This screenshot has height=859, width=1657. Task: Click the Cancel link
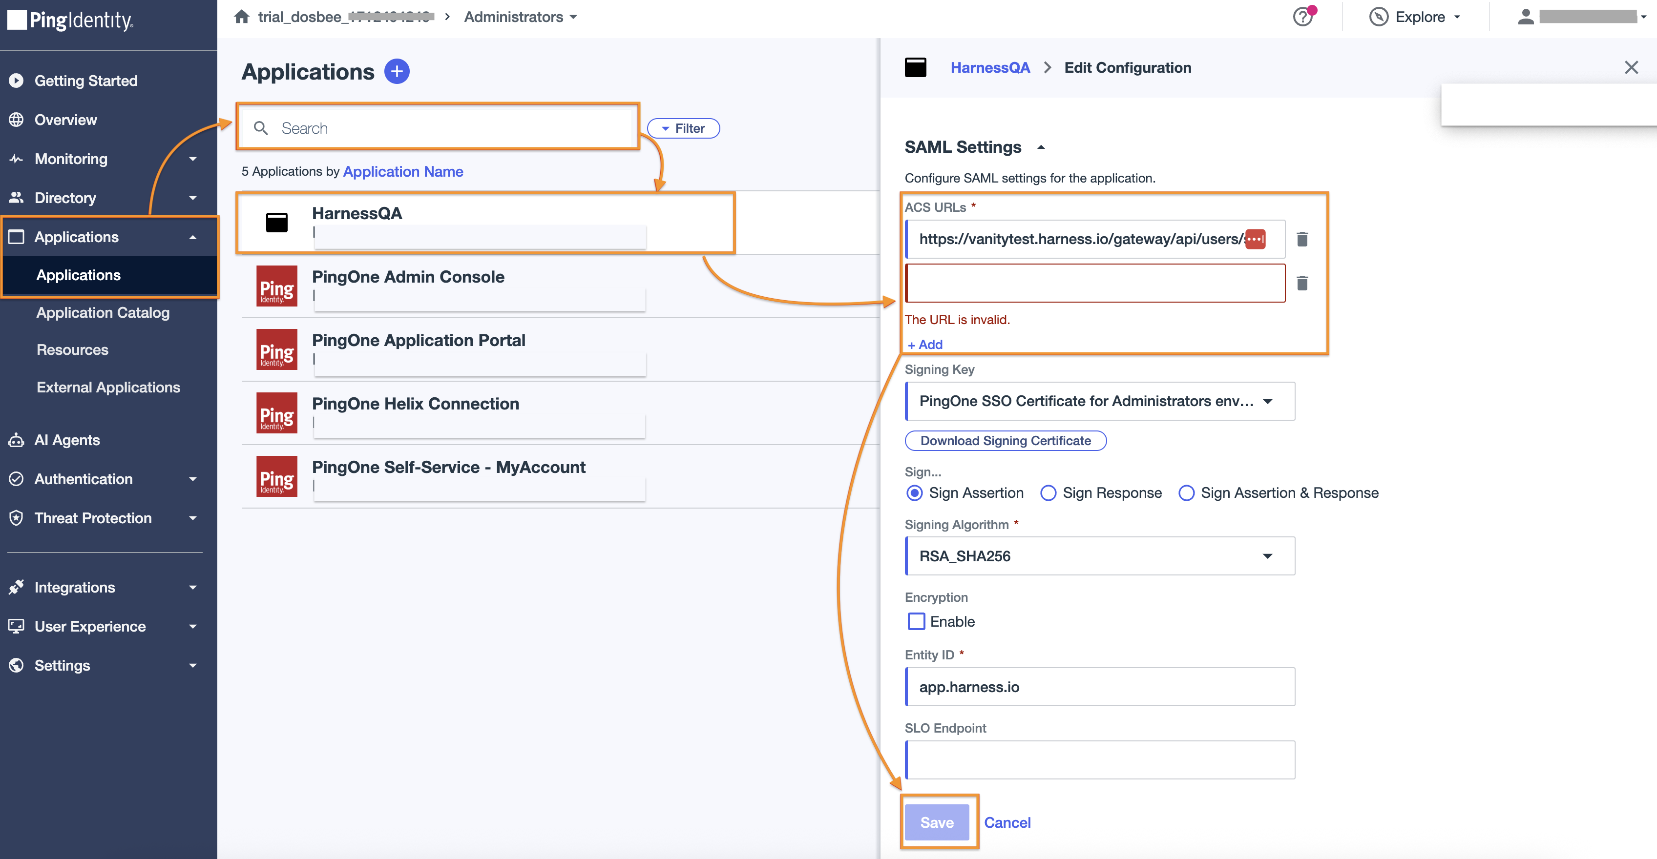point(1007,822)
